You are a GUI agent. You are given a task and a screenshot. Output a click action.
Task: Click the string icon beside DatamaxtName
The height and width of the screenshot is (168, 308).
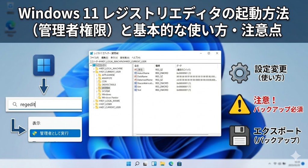(x=136, y=80)
